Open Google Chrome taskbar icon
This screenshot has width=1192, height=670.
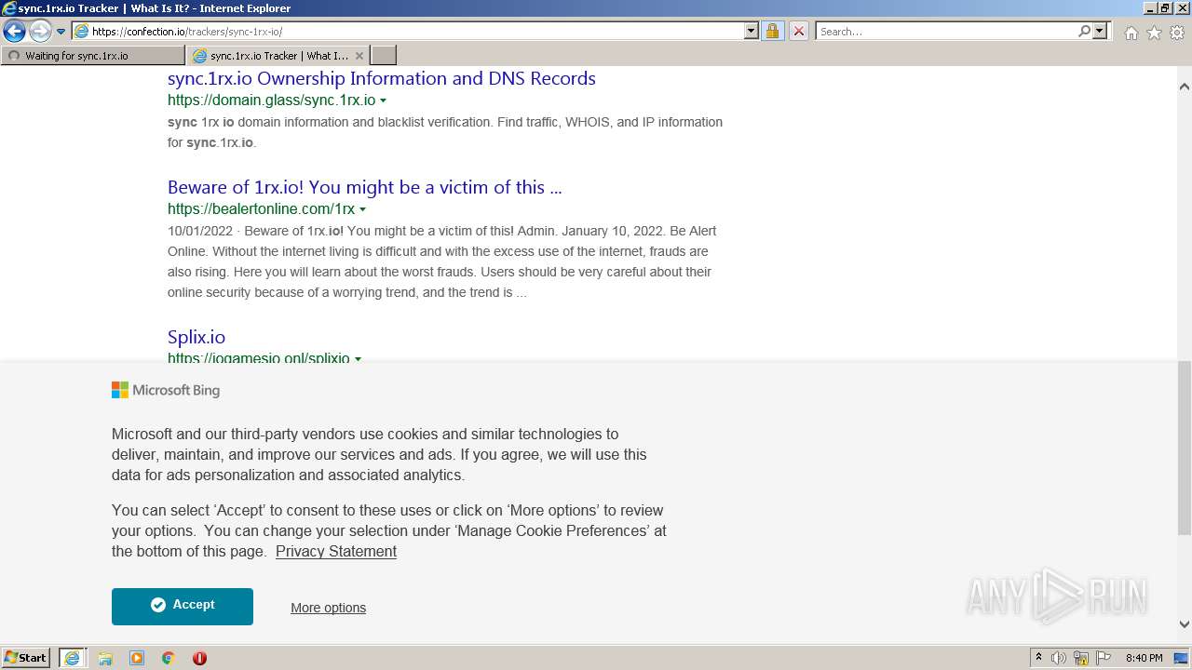(168, 658)
